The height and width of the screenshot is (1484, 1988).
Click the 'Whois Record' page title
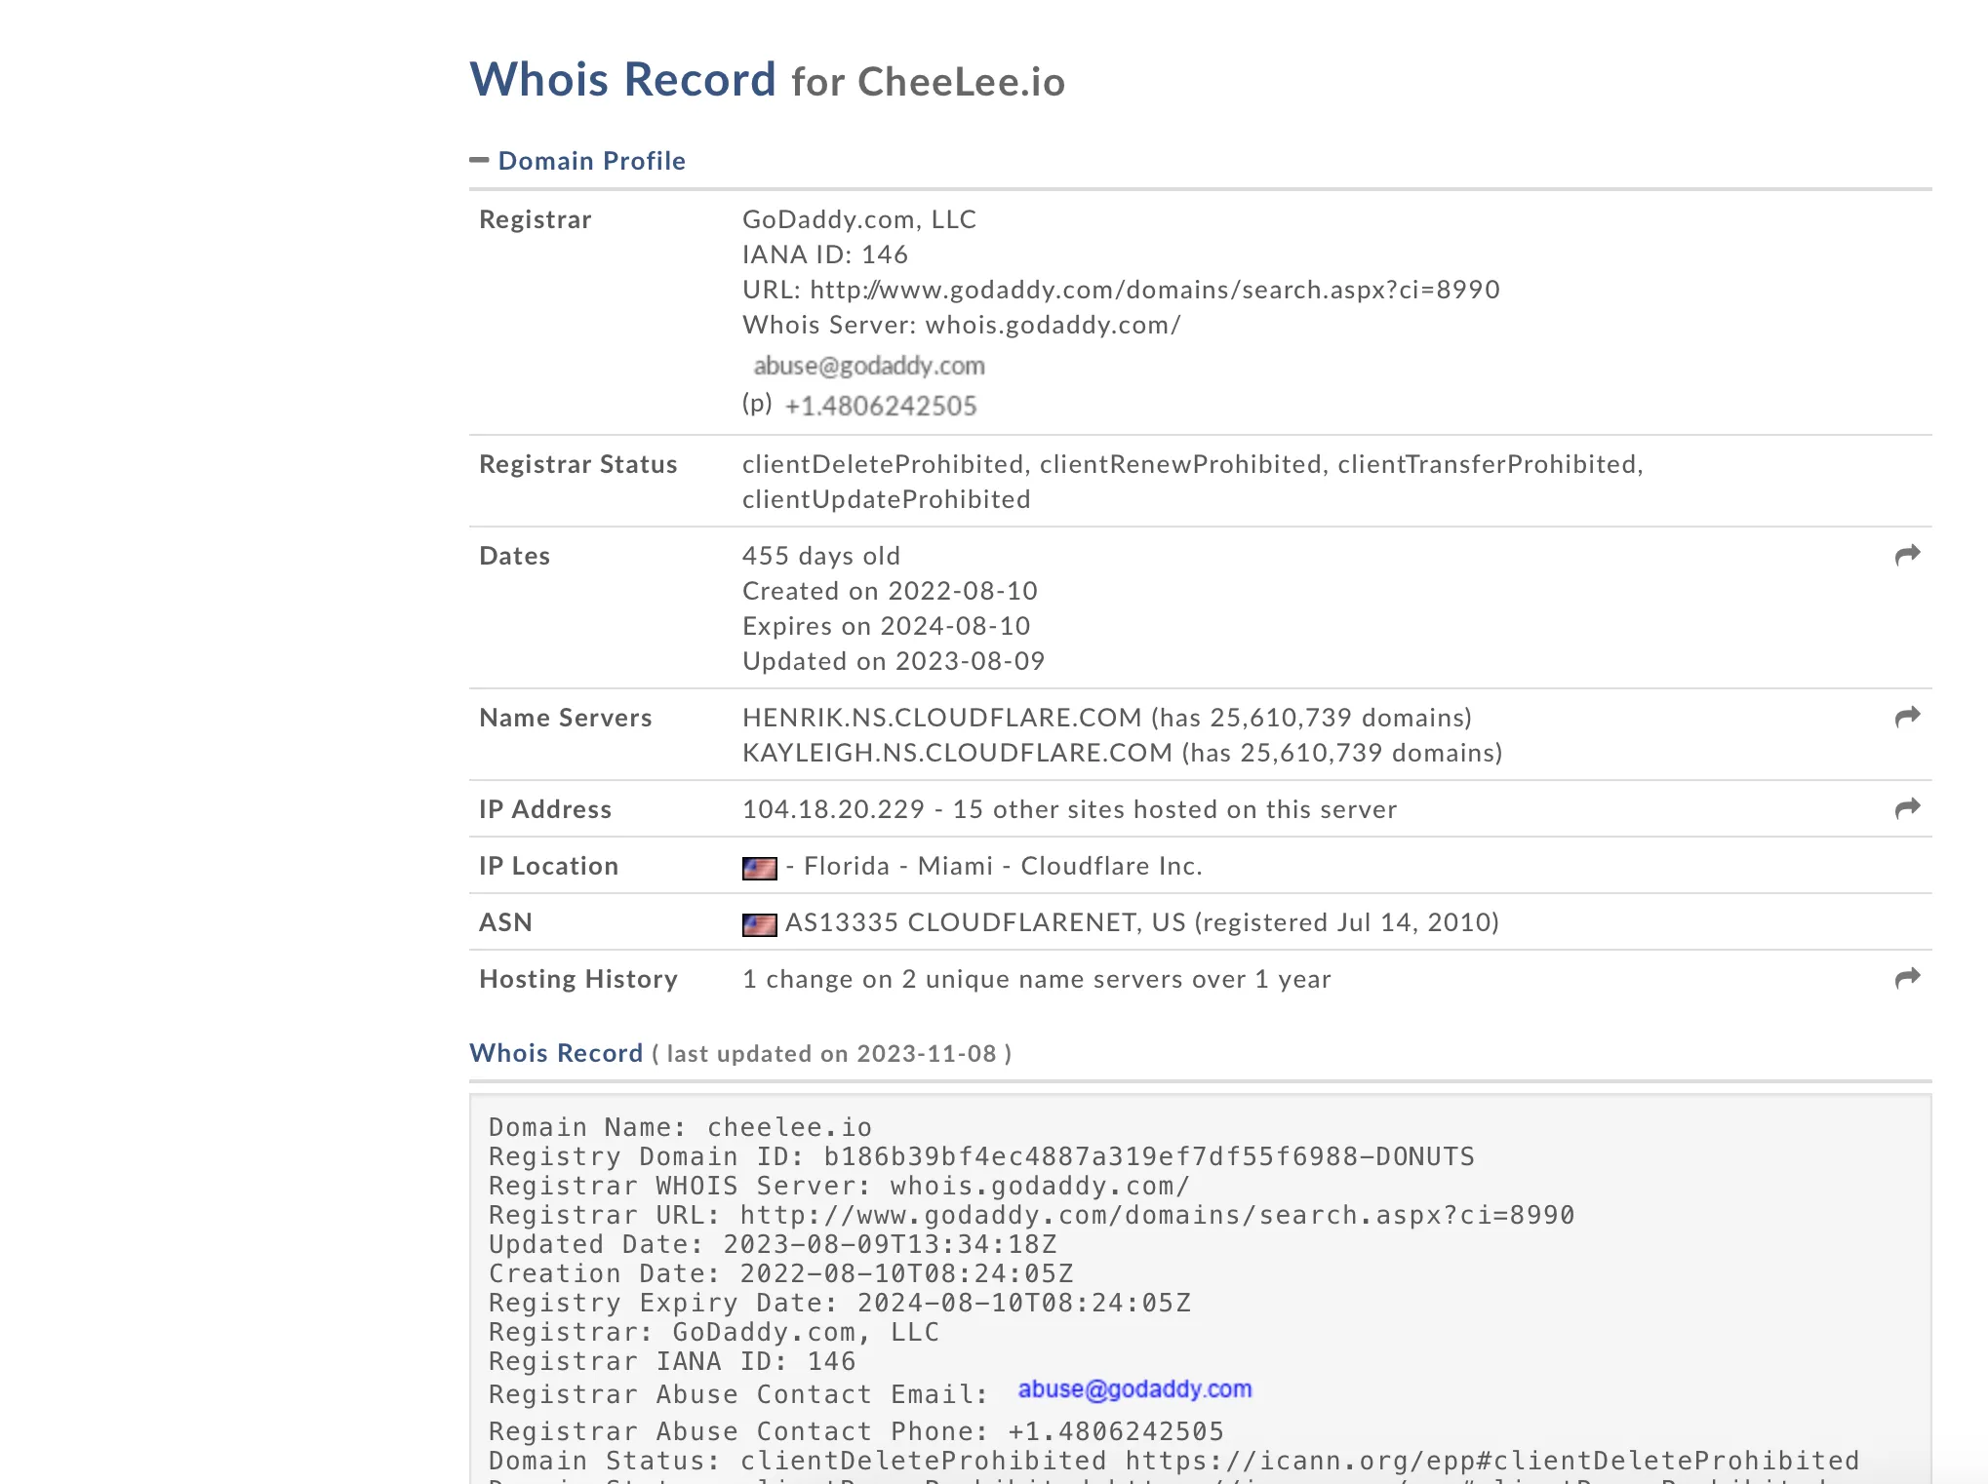point(622,79)
